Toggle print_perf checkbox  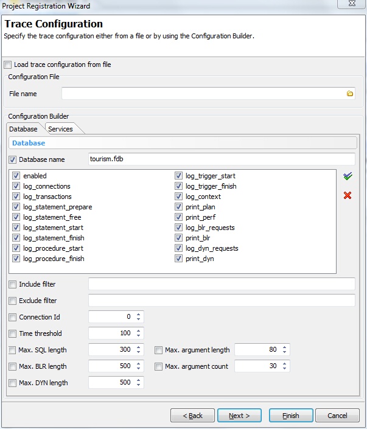coord(178,217)
